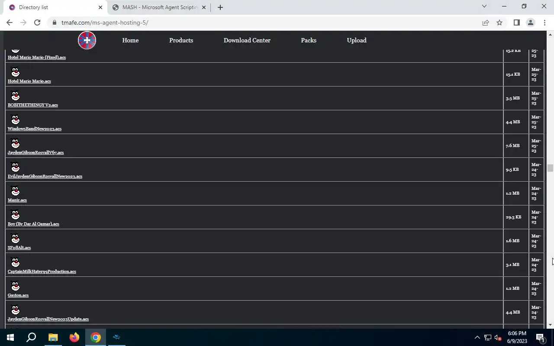Viewport: 554px width, 346px height.
Task: Download CaptainMilkHater99Production.acs
Action: [42, 271]
